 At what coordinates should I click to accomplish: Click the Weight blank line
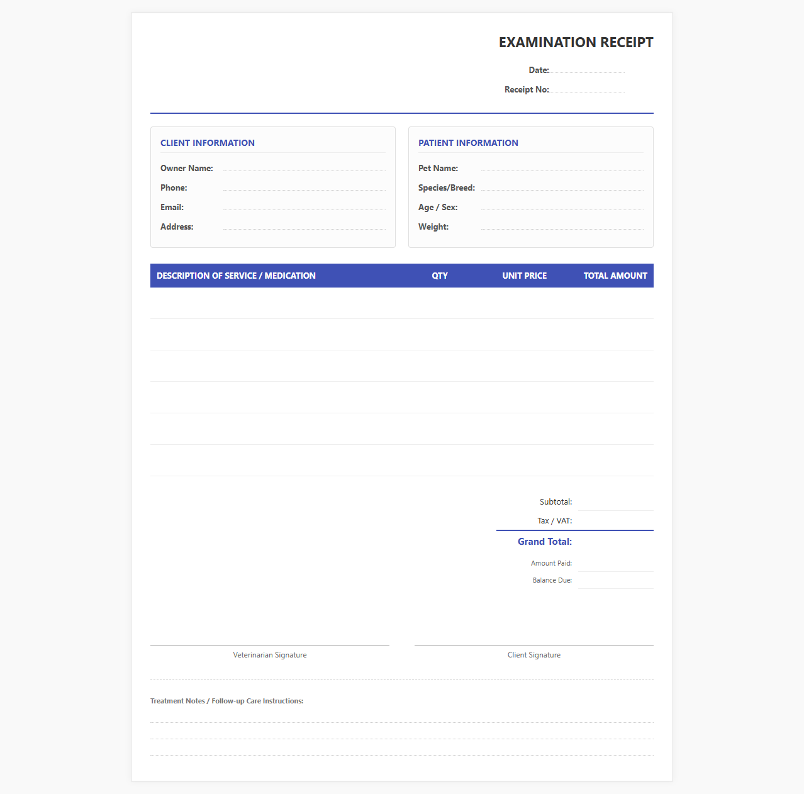[562, 225]
